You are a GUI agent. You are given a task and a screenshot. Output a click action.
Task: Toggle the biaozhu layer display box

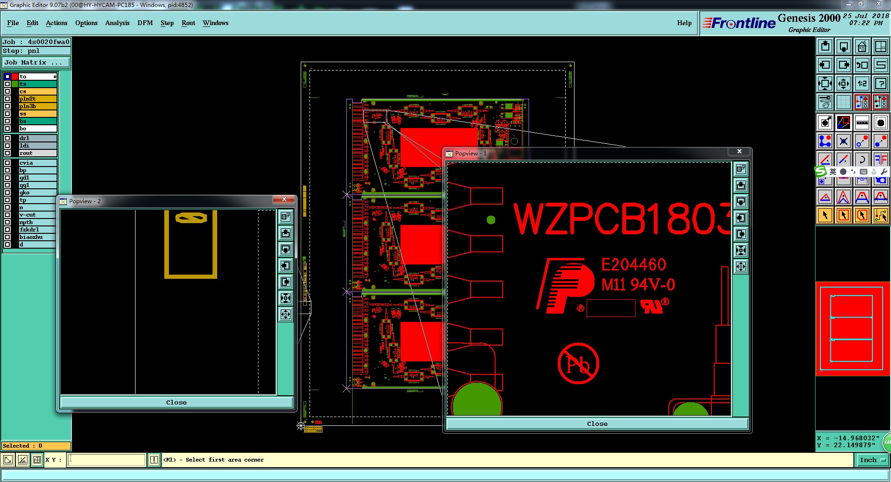[7, 237]
